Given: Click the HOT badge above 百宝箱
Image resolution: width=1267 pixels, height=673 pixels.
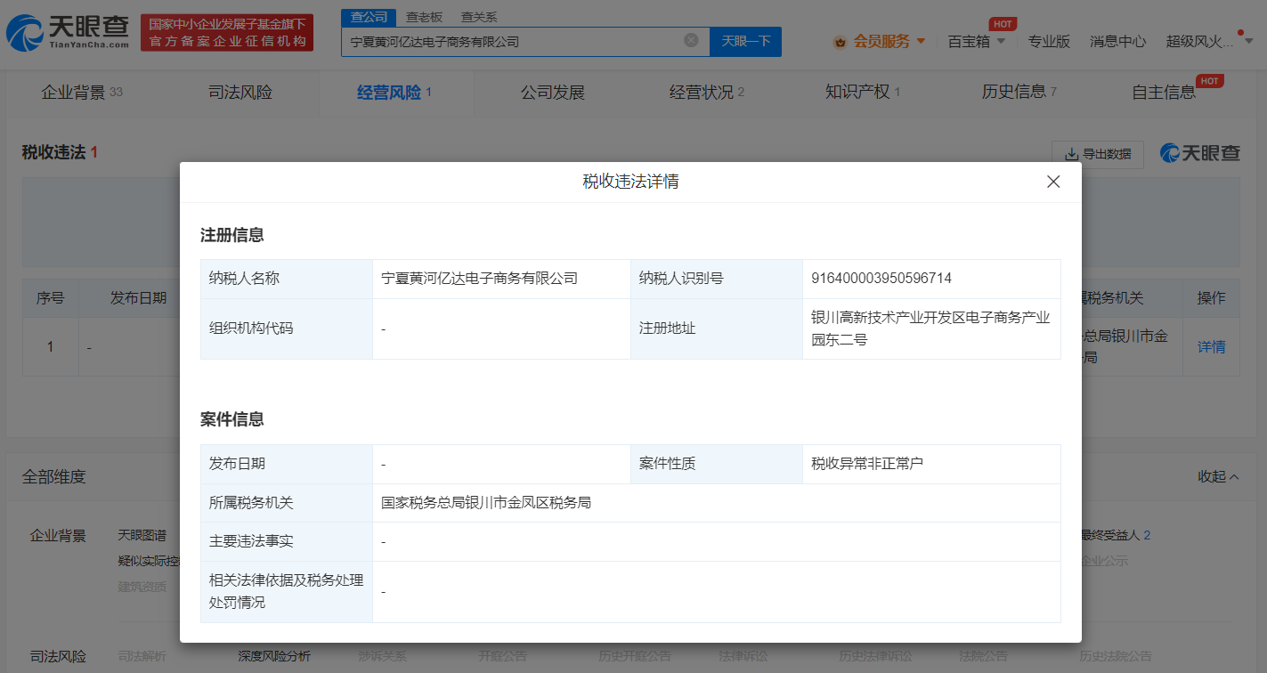Looking at the screenshot, I should point(1001,24).
